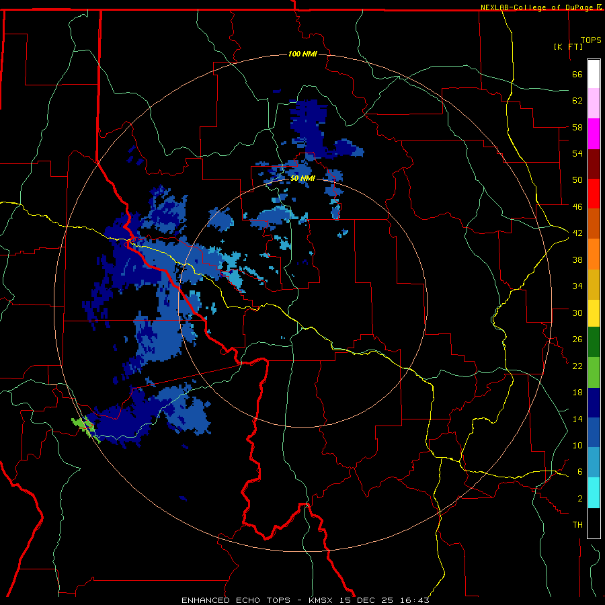Viewport: 605px width, 605px height.
Task: Select the 50 NMI range ring label
Action: tap(302, 179)
